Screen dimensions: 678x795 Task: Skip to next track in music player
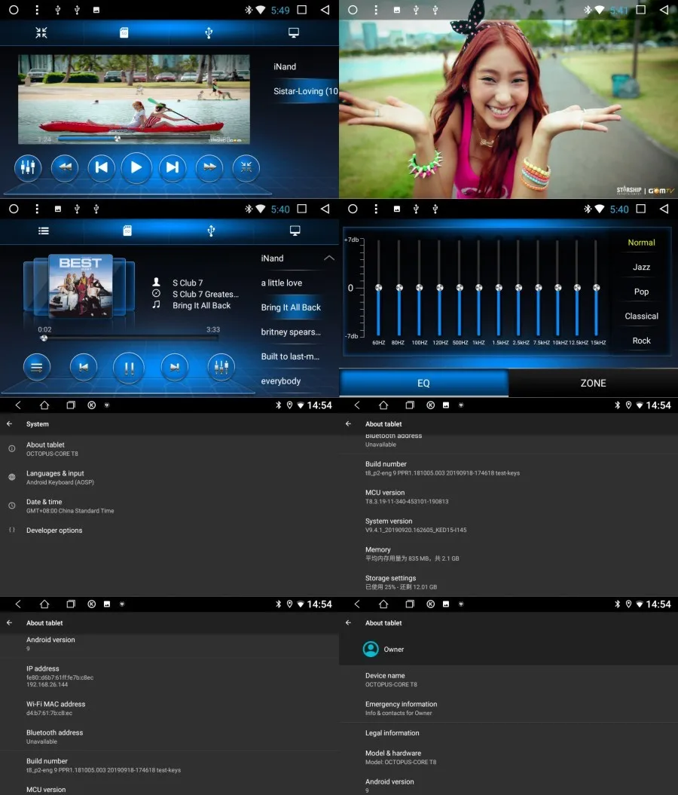click(x=174, y=367)
